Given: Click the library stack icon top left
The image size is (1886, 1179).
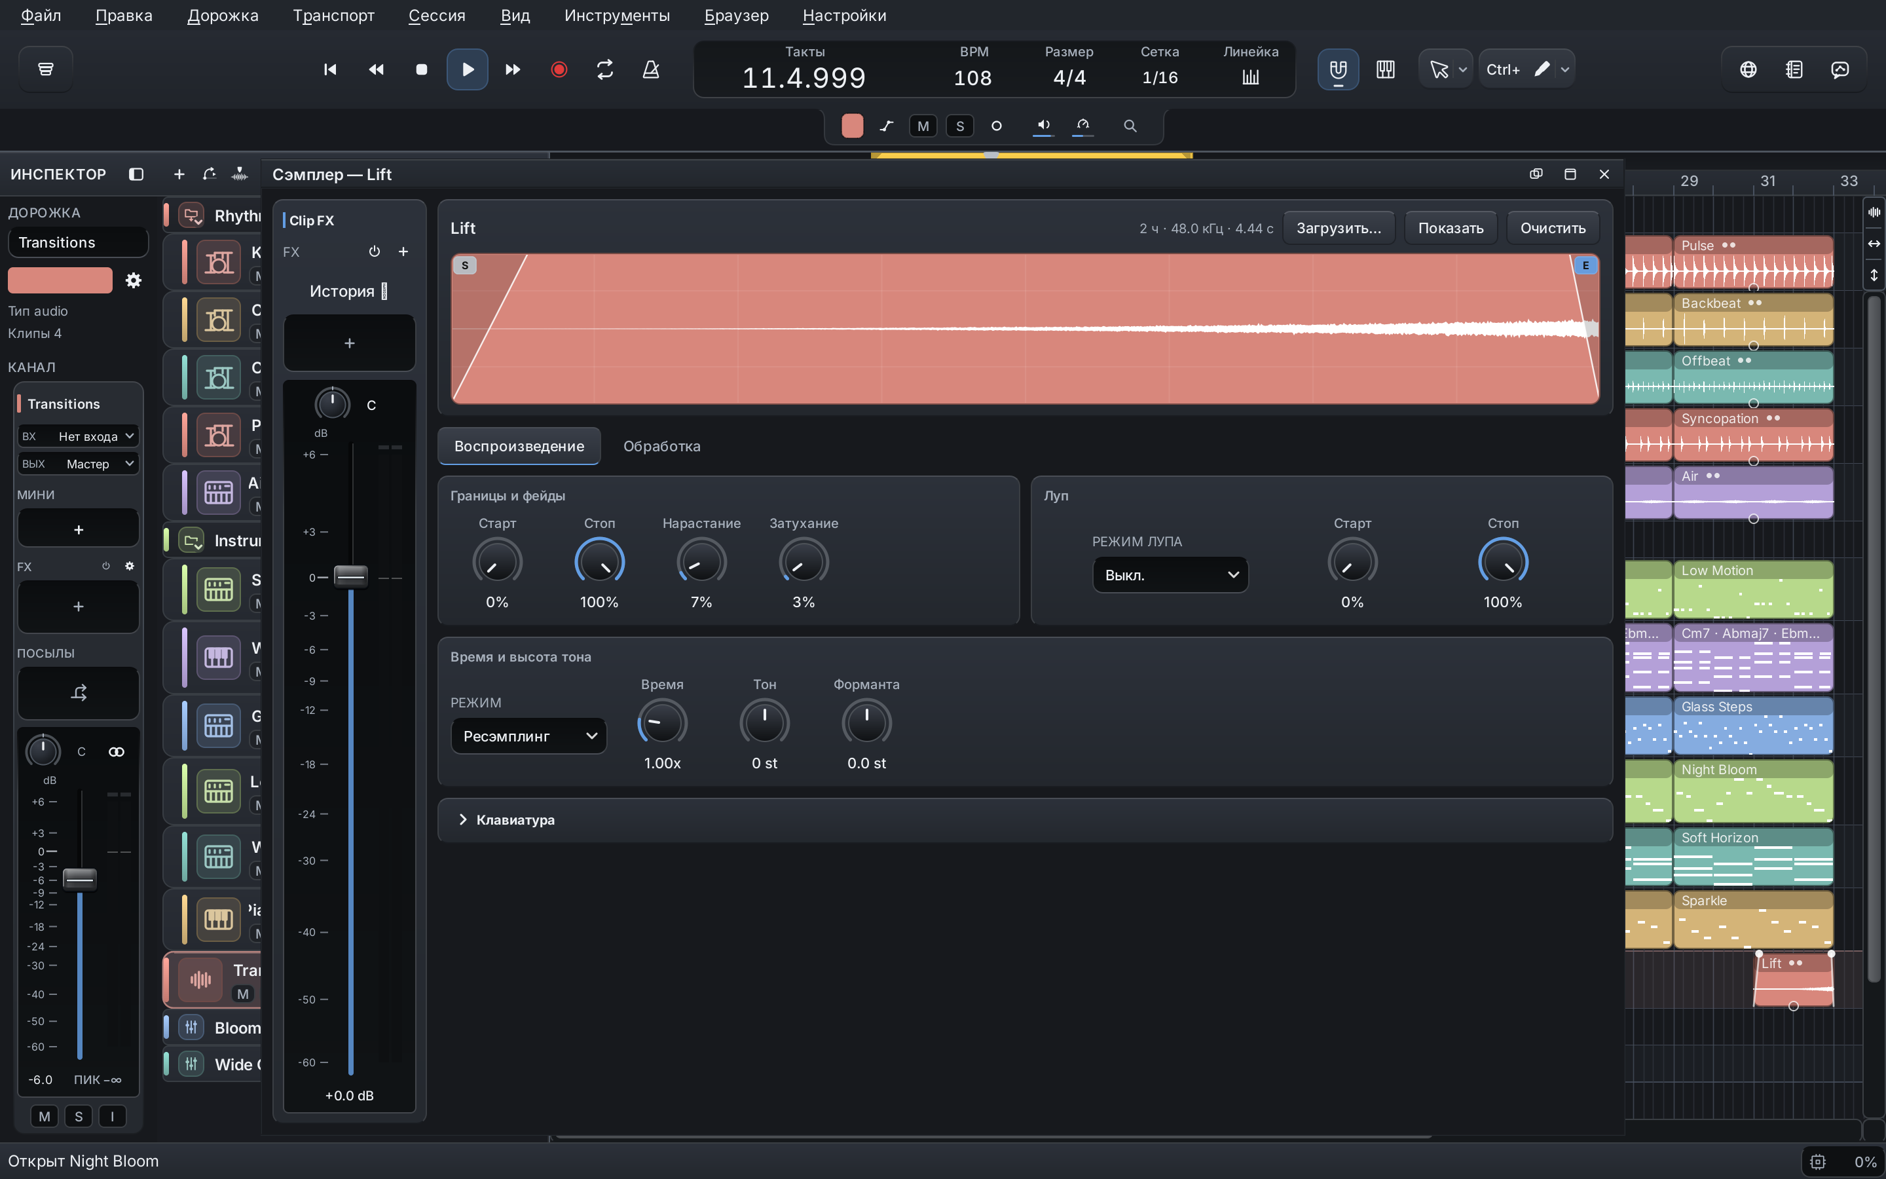Looking at the screenshot, I should [x=46, y=69].
